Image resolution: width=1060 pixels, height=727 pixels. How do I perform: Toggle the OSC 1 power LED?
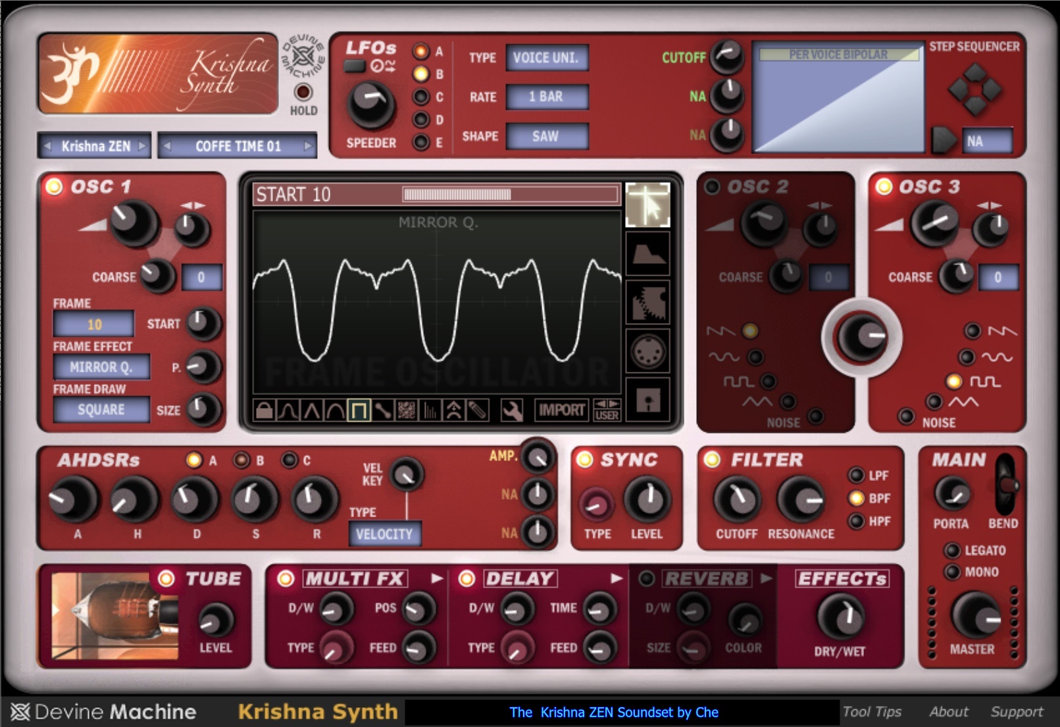click(x=54, y=187)
